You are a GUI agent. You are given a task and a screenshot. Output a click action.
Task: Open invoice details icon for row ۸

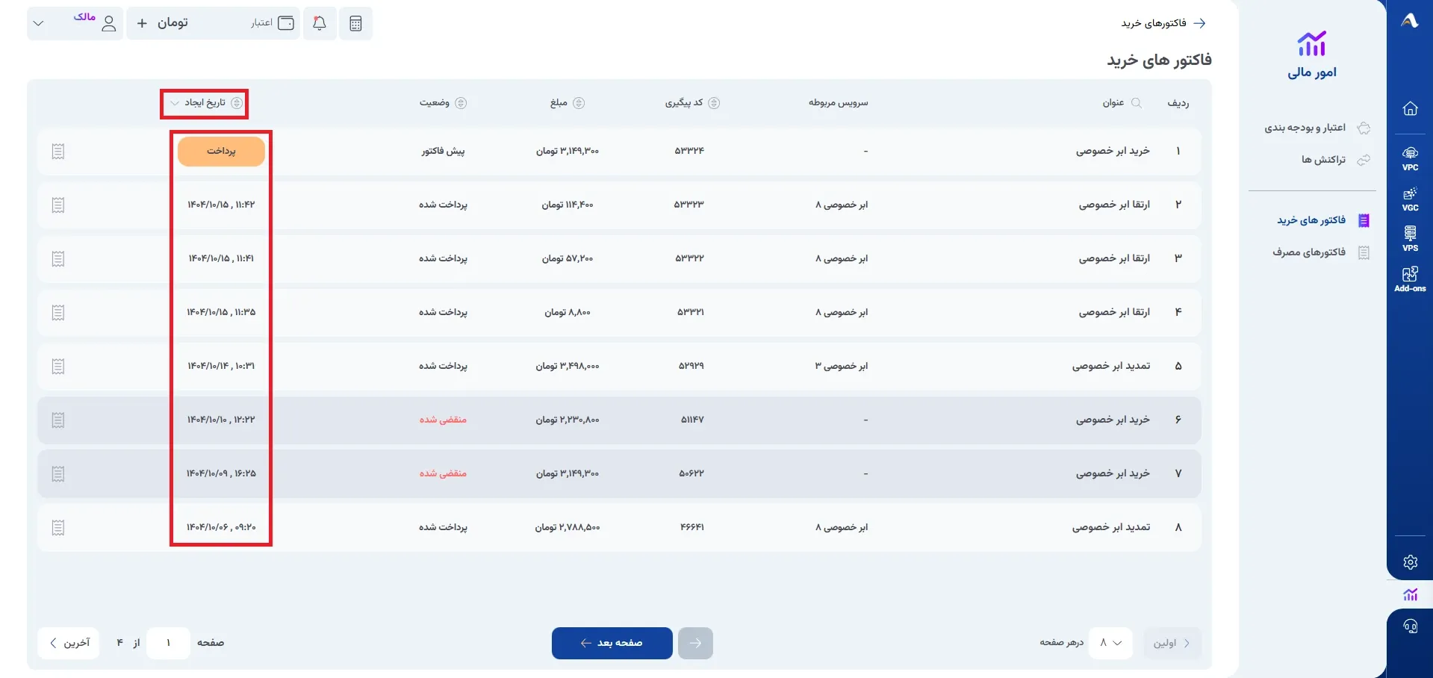[x=58, y=528]
